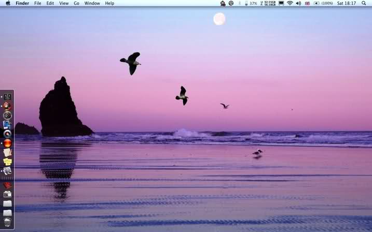Click the Sat 18:17 clock
The width and height of the screenshot is (372, 232).
pos(347,3)
